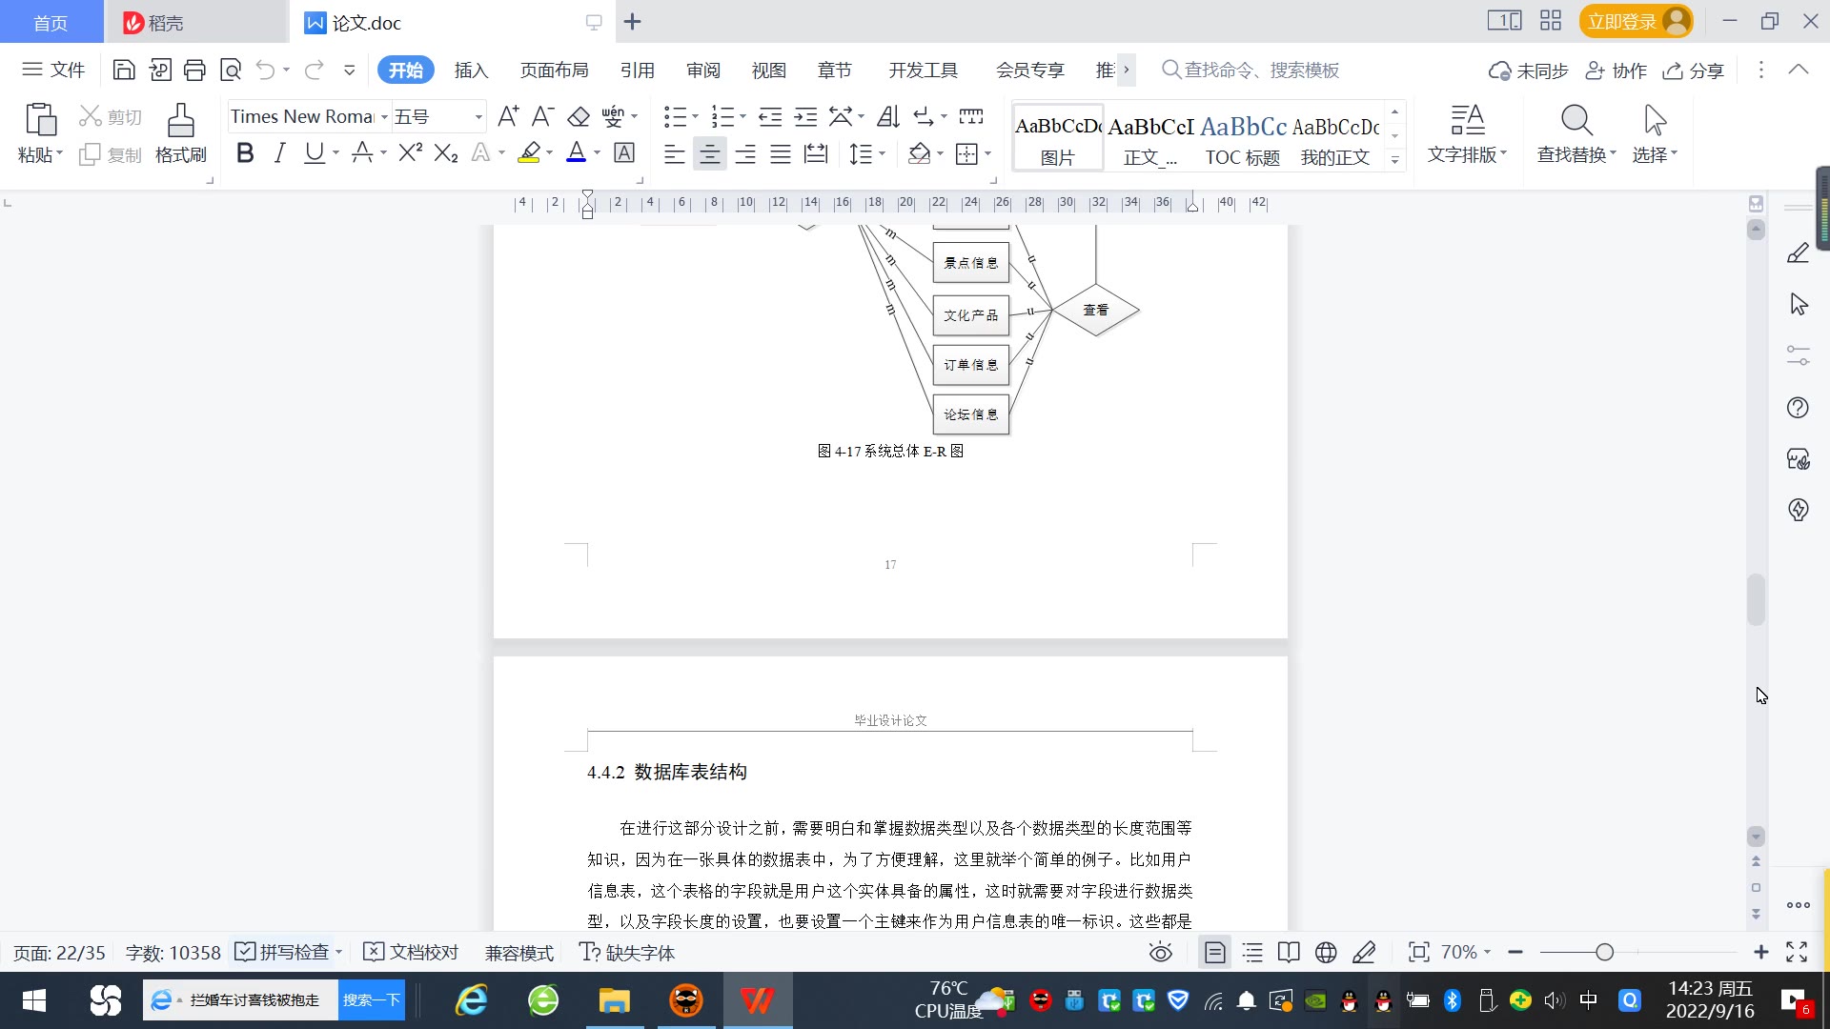Screen dimensions: 1830x1029
Task: Click the 立即登录 login button
Action: pyautogui.click(x=1621, y=21)
